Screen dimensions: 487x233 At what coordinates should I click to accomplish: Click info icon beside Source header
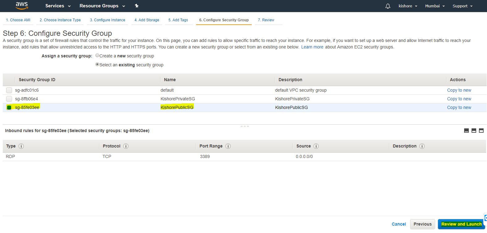(316, 146)
